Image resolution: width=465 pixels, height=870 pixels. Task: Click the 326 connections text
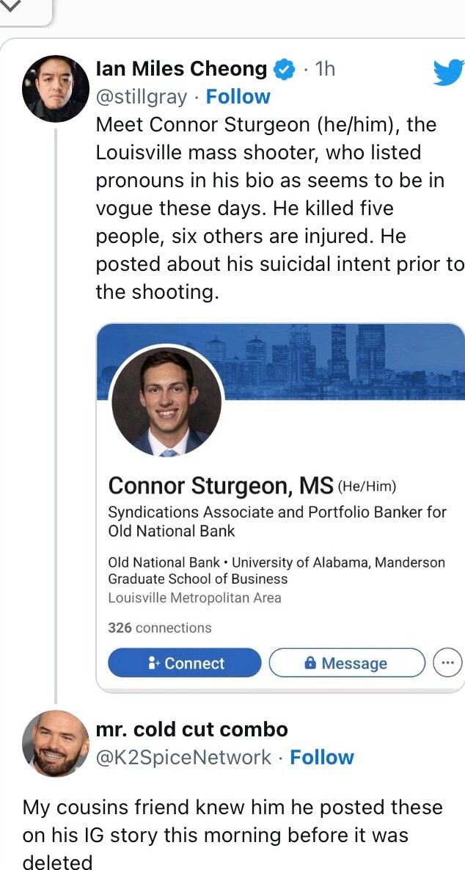click(x=159, y=628)
